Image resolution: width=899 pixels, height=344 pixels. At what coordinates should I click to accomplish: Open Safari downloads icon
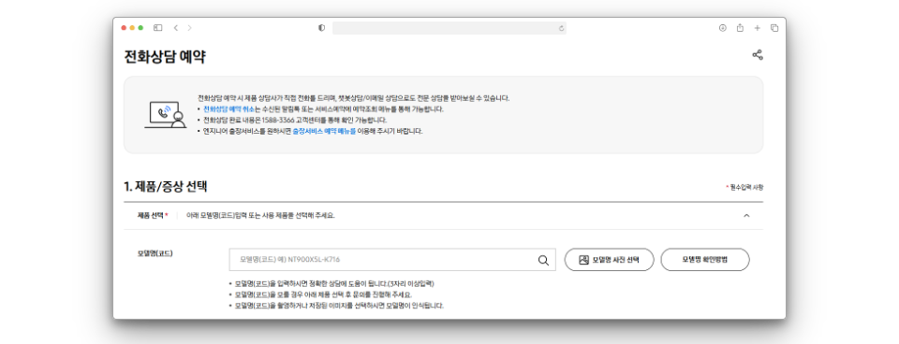tap(722, 27)
